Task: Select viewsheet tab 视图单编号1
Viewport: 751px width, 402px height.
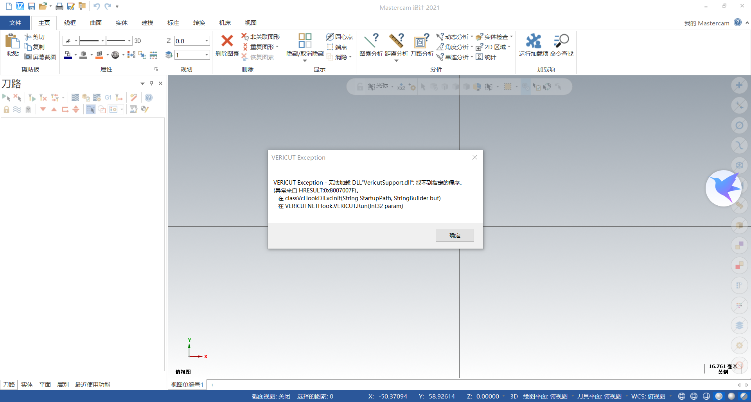Action: (x=187, y=385)
